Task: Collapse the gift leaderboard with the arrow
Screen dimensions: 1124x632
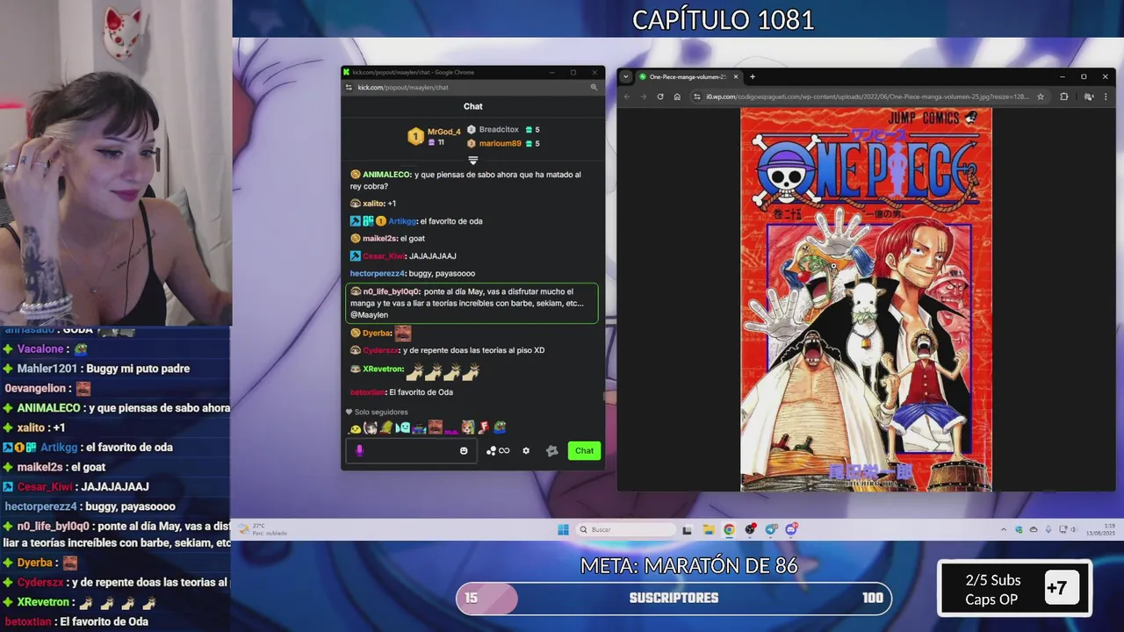Action: pos(473,160)
